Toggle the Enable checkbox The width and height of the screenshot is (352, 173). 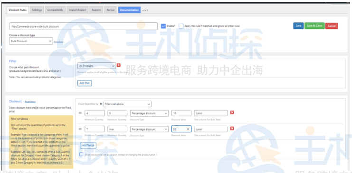coord(163,26)
